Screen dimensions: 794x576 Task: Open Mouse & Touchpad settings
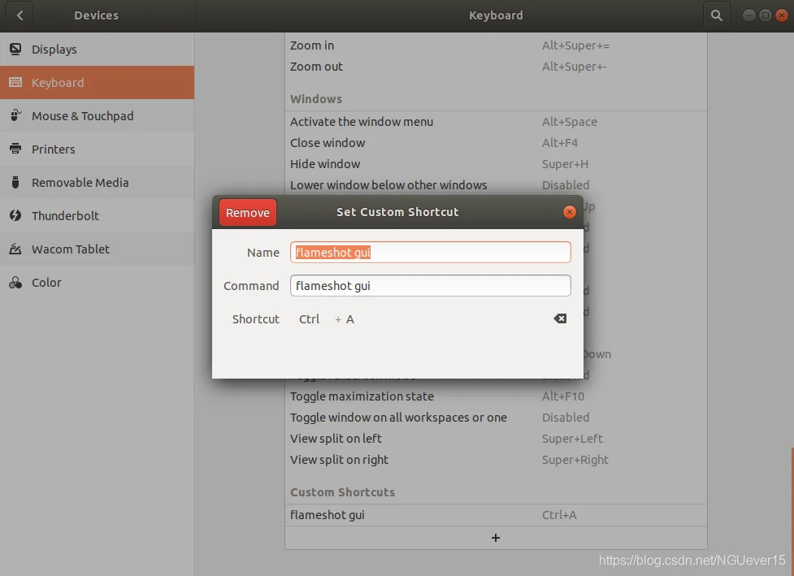click(x=98, y=116)
